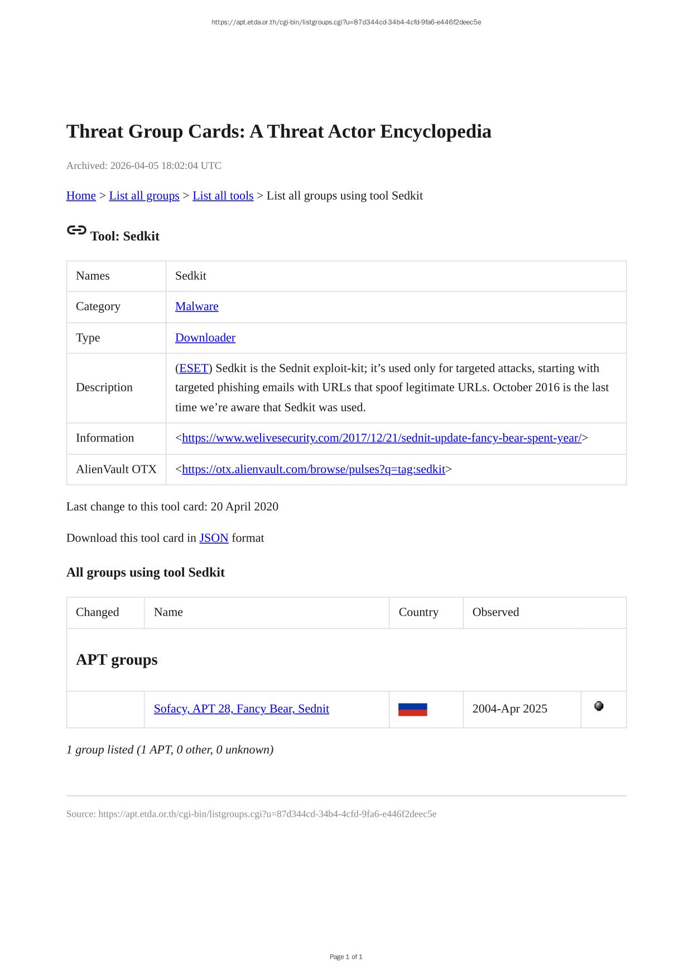Screen dimensions: 693x979
Task: Download the tool card via JSON link
Action: pos(214,538)
